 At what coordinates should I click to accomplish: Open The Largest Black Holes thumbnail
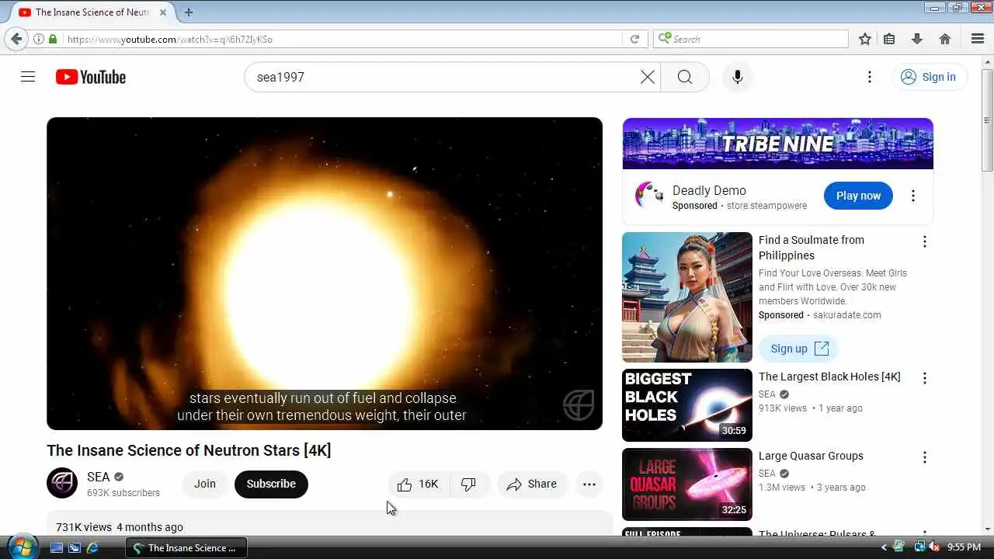(687, 405)
